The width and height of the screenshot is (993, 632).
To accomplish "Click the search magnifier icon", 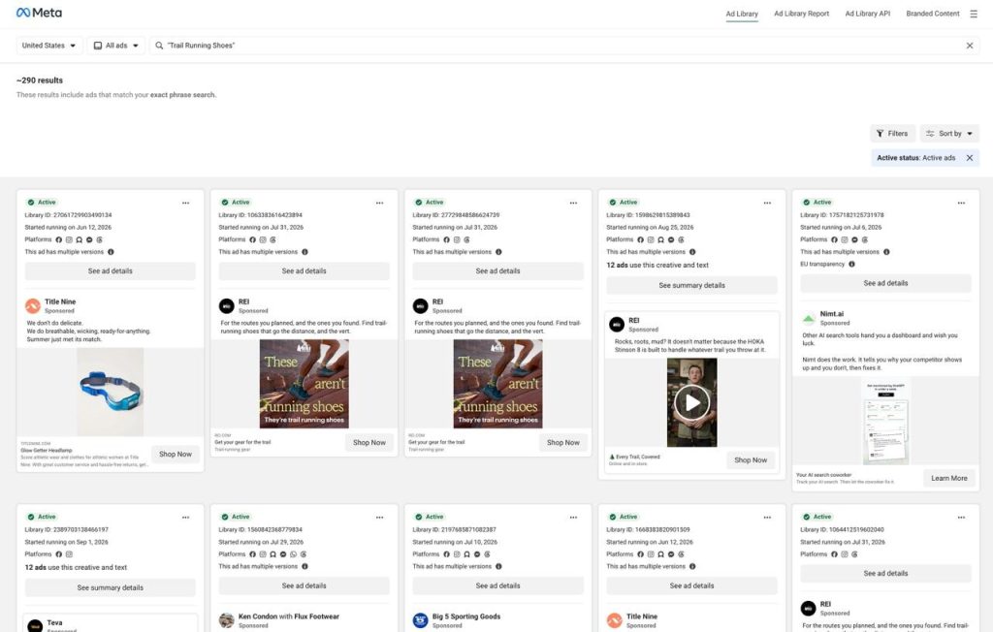I will 159,46.
